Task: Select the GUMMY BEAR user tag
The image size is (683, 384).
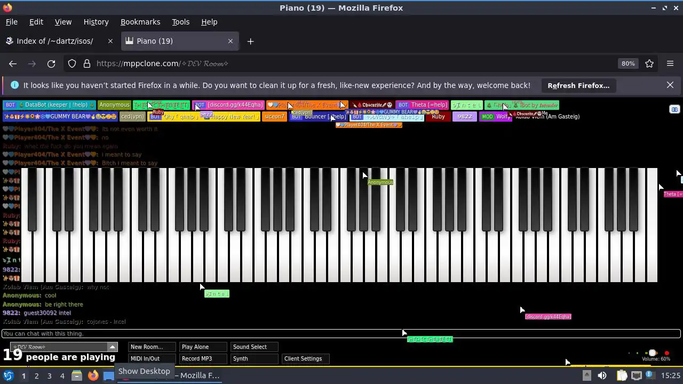Action: click(60, 117)
